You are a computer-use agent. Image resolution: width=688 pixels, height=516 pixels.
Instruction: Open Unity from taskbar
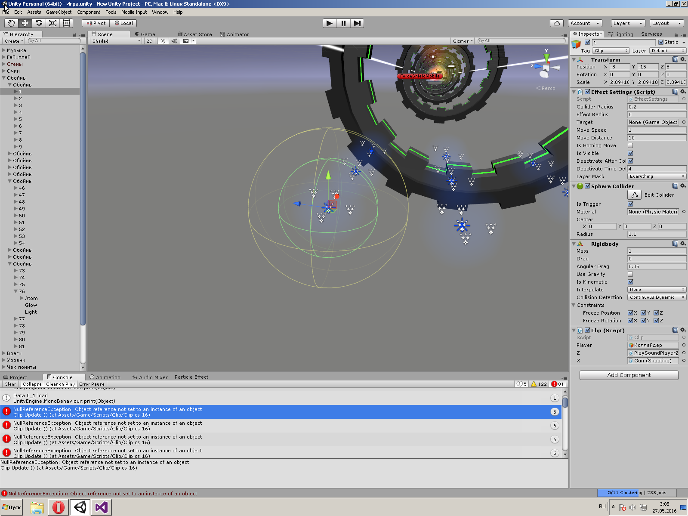point(80,507)
